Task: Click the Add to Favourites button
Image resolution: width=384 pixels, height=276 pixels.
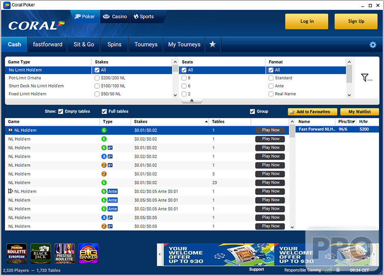Action: click(x=312, y=112)
